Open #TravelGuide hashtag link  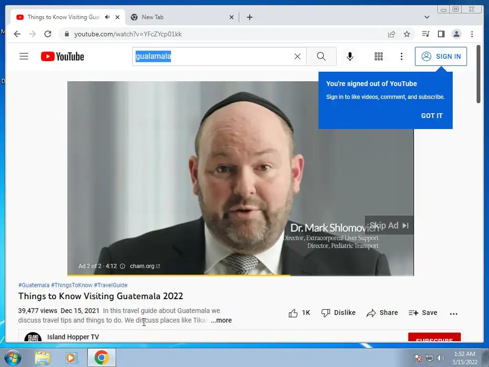[110, 285]
